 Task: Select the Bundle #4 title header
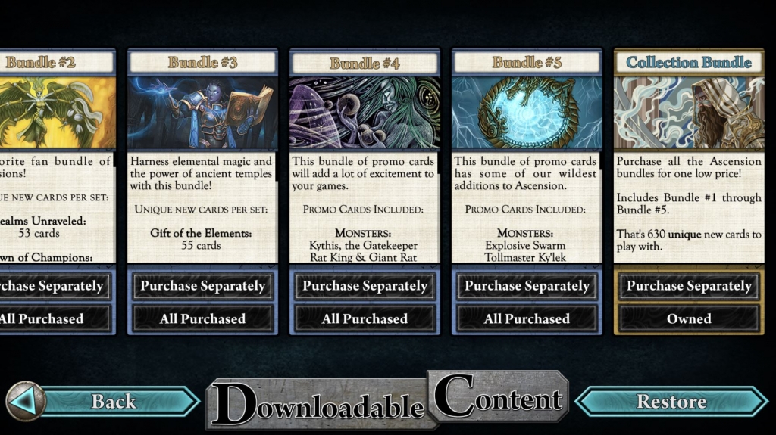(365, 64)
